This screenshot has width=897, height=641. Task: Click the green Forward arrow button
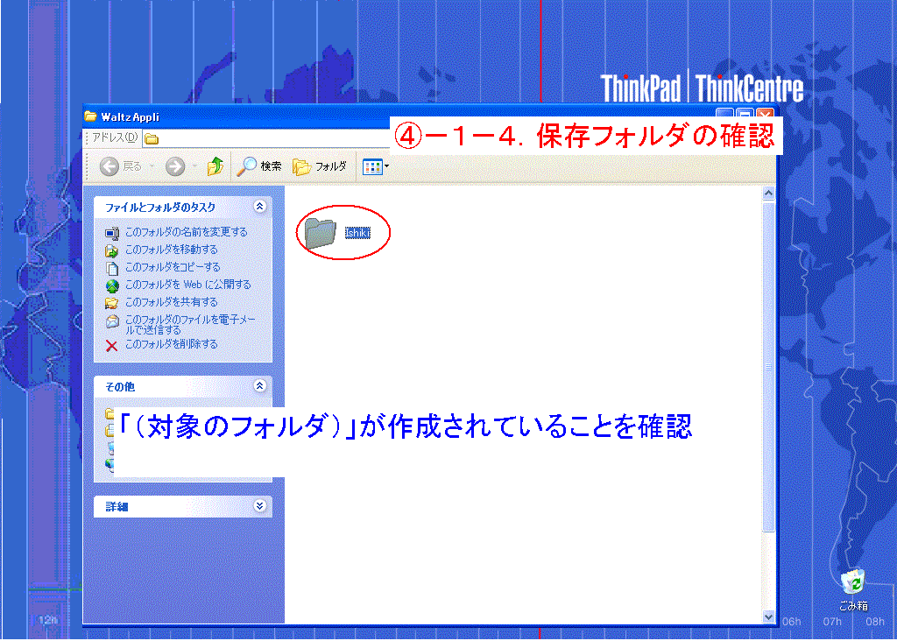coord(175,166)
